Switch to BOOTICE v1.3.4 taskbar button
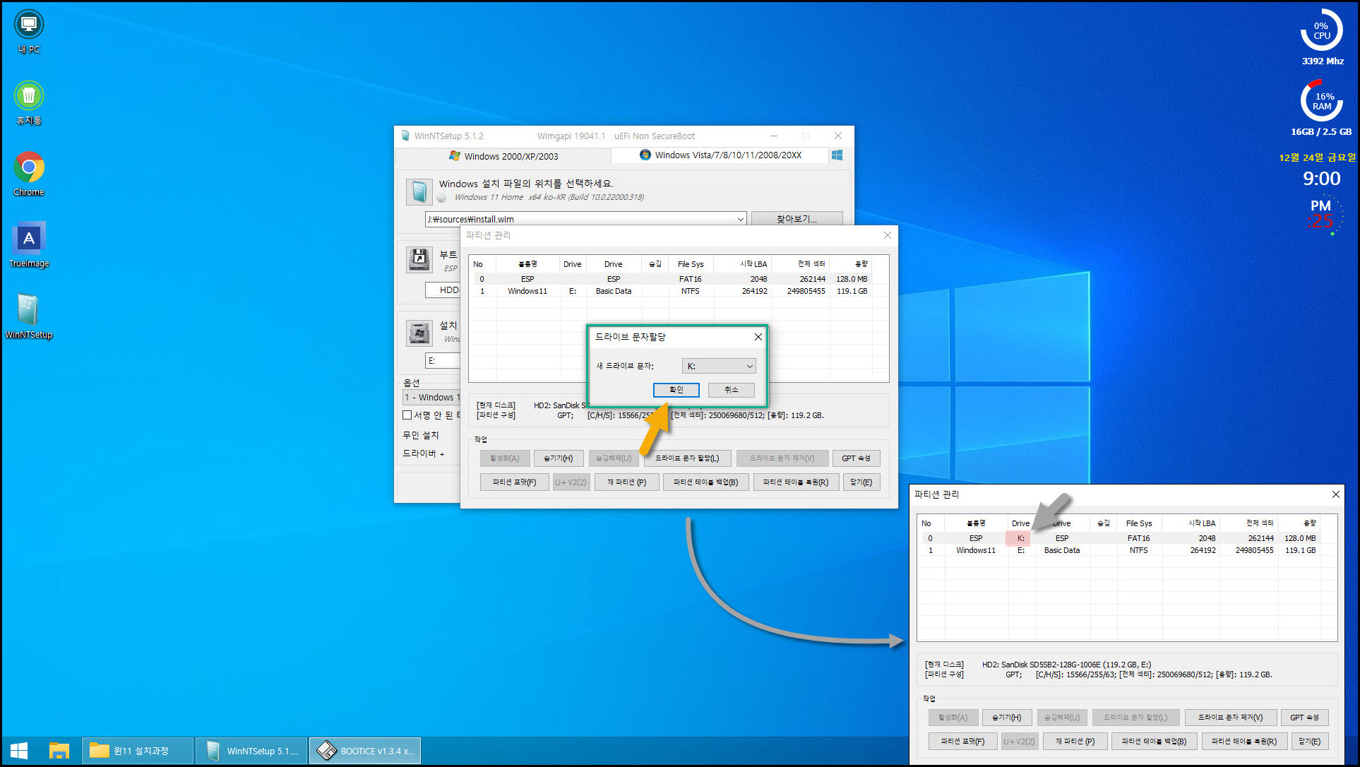1360x767 pixels. [365, 751]
